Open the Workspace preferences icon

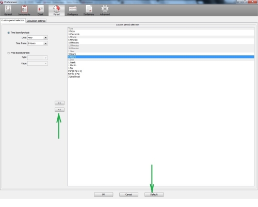tap(73, 9)
